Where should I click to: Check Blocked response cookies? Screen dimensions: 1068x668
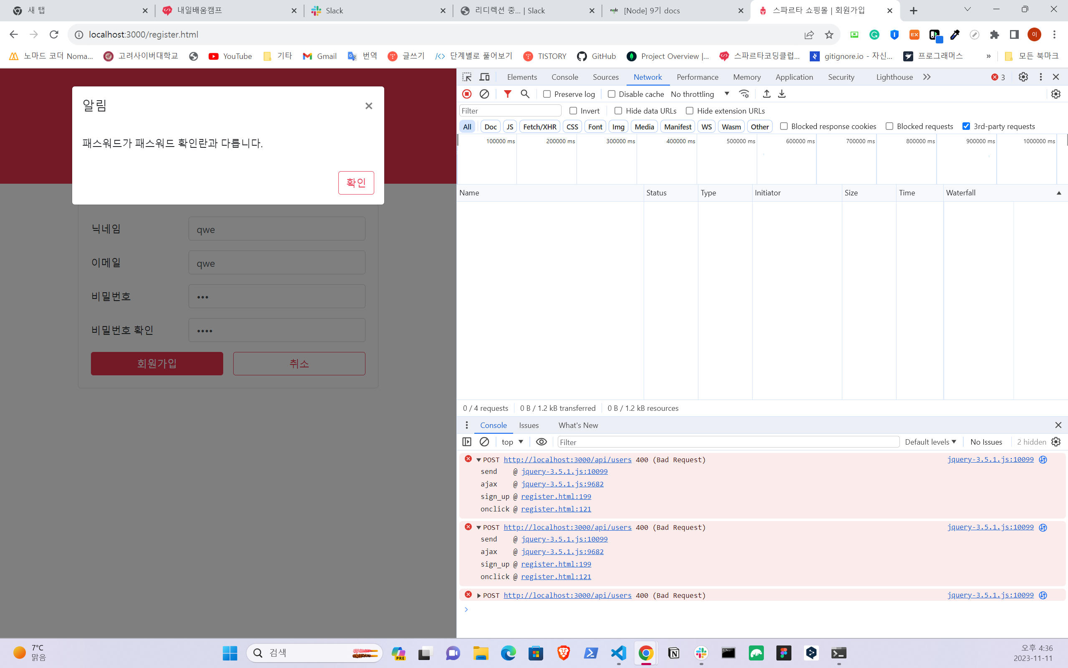[x=784, y=127]
